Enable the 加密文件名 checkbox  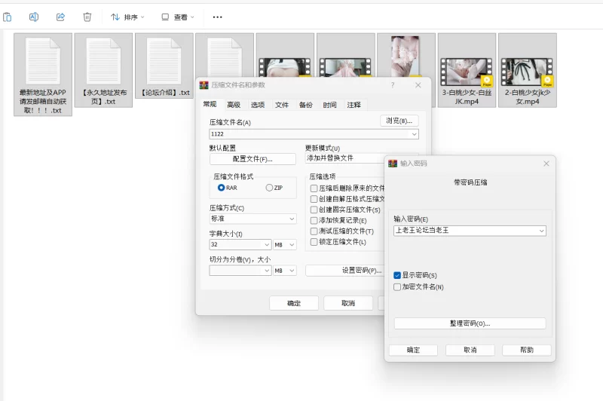[x=397, y=287]
